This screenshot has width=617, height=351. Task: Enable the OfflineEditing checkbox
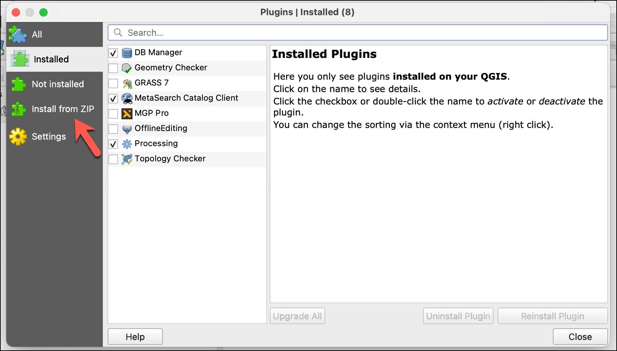(x=113, y=129)
